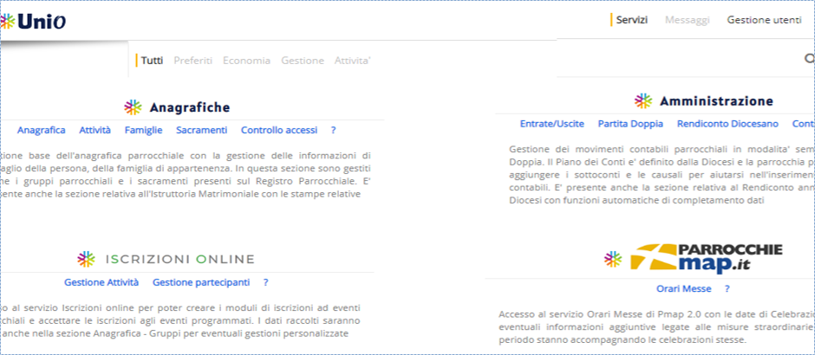Open the Sacramenti link

201,130
